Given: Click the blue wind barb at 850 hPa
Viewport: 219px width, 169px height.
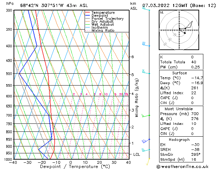Looking at the screenshot, I should coord(146,141).
